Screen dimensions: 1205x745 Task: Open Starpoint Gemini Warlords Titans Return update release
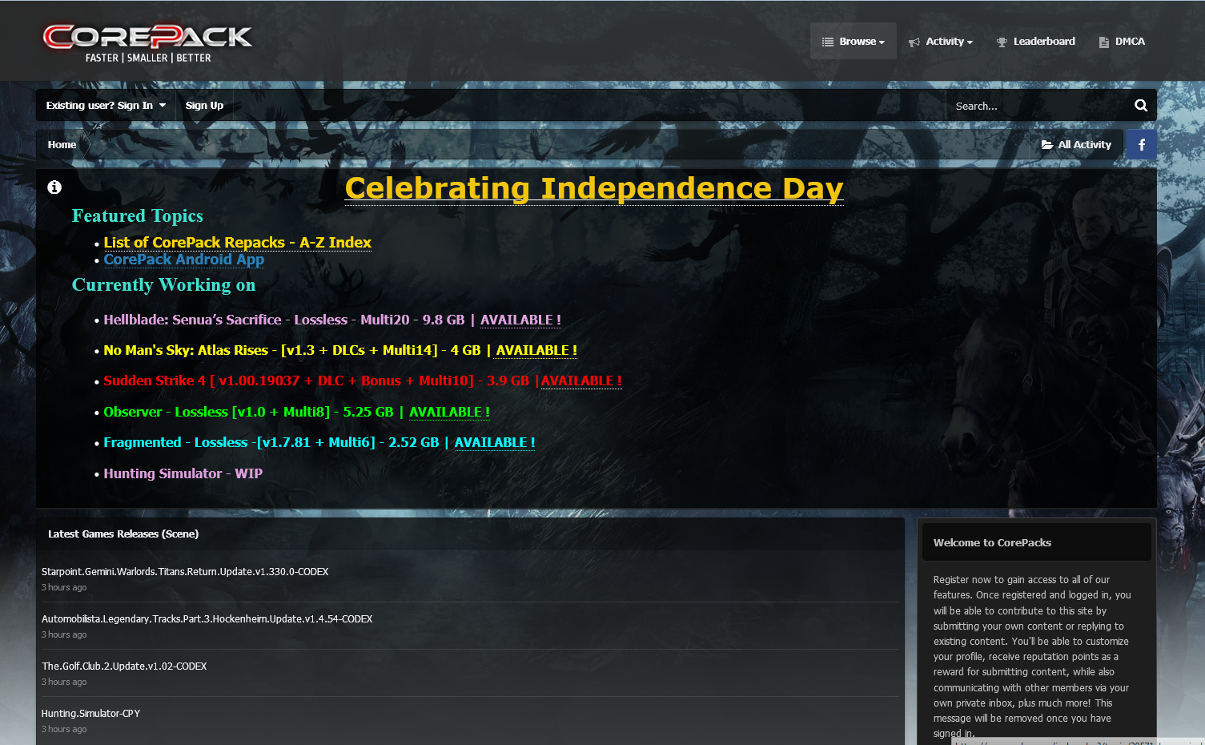click(x=185, y=572)
